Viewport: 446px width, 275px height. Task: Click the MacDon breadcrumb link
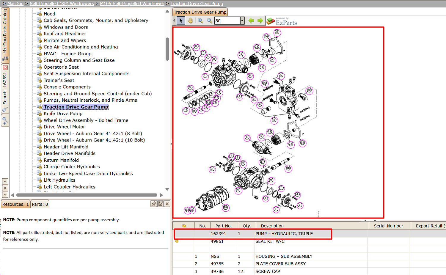coord(15,4)
